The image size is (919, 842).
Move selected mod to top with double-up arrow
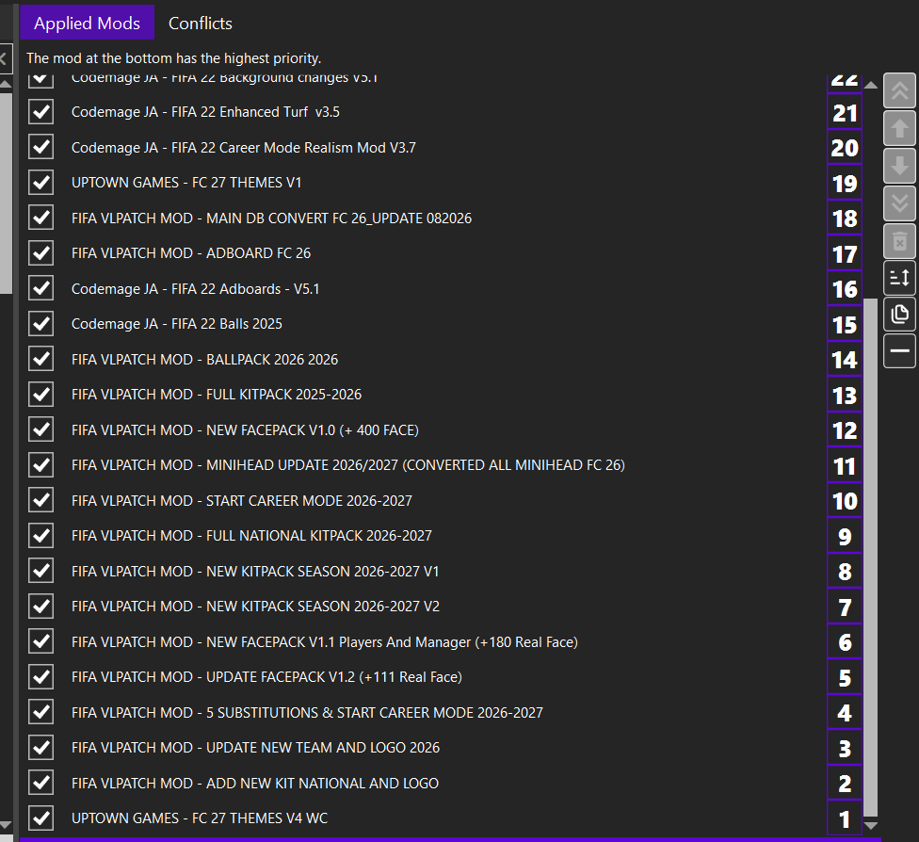point(899,90)
